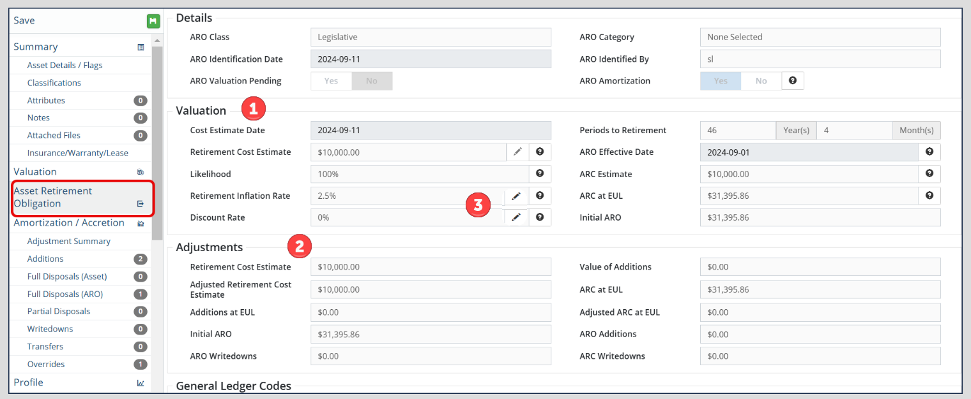Open the Attached Files sidebar link
Screen dimensions: 971x399
pos(54,135)
